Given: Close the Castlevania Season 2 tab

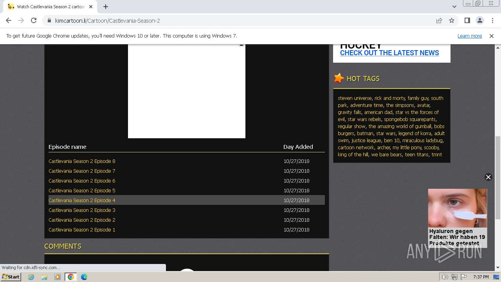Looking at the screenshot, I should [x=91, y=7].
